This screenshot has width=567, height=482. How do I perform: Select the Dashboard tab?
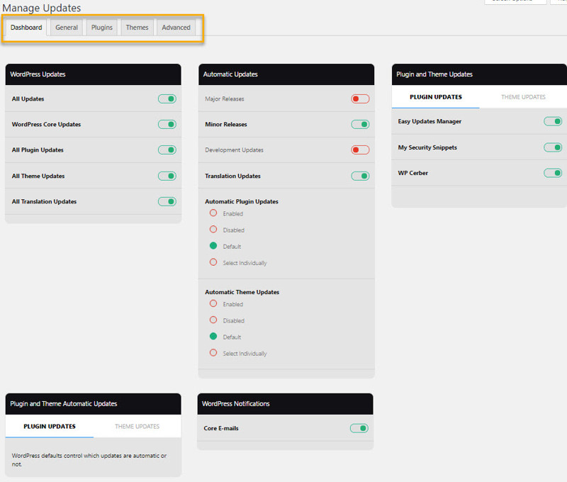pos(26,27)
